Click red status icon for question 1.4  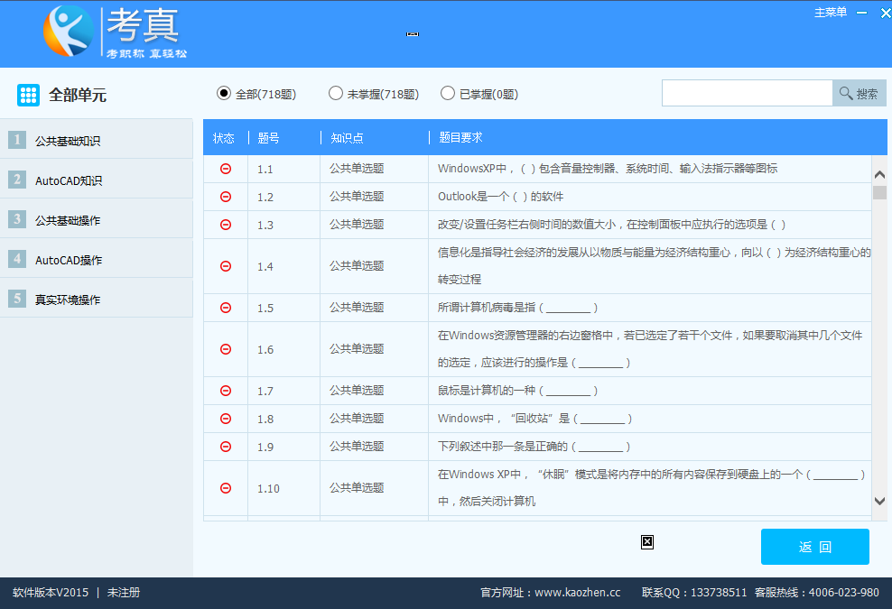(x=226, y=266)
